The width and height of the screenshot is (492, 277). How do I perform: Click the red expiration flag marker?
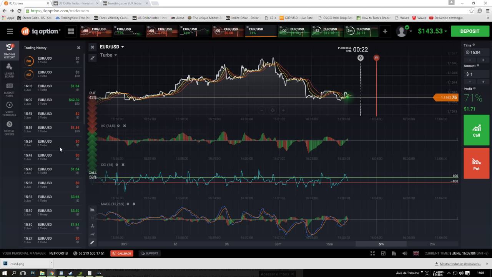[376, 58]
